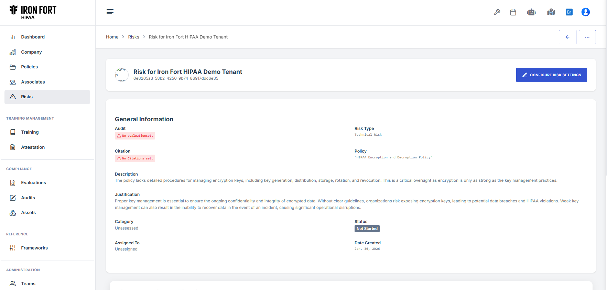Click the back arrow button
Screen dimensions: 607x290
coord(567,37)
